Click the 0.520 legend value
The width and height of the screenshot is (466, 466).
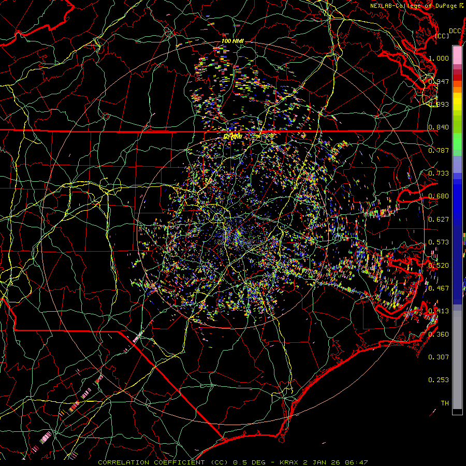439,266
